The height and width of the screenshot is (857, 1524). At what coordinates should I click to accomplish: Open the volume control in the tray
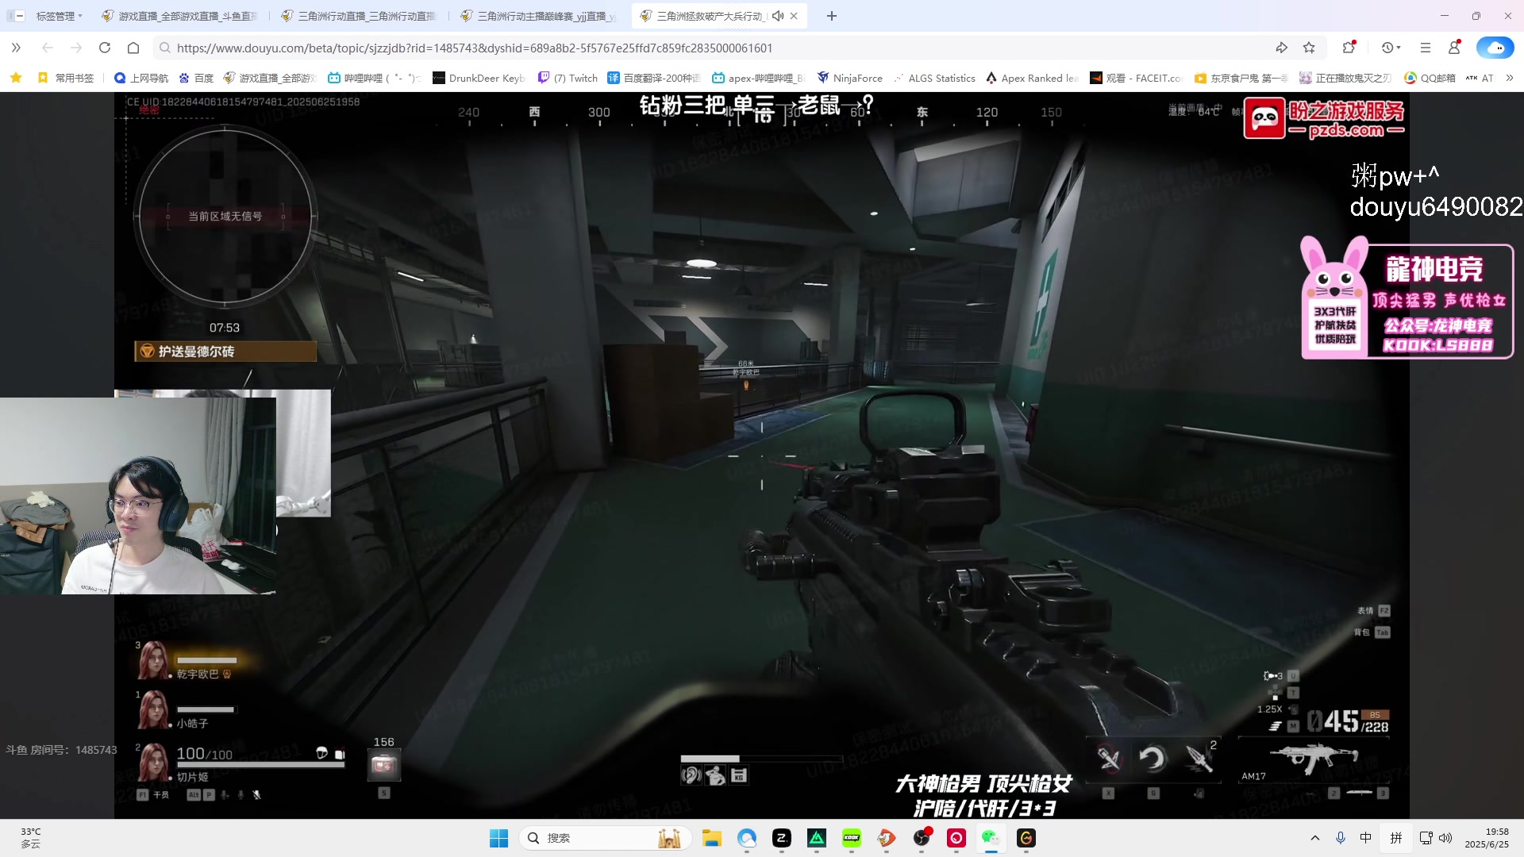coord(1445,838)
